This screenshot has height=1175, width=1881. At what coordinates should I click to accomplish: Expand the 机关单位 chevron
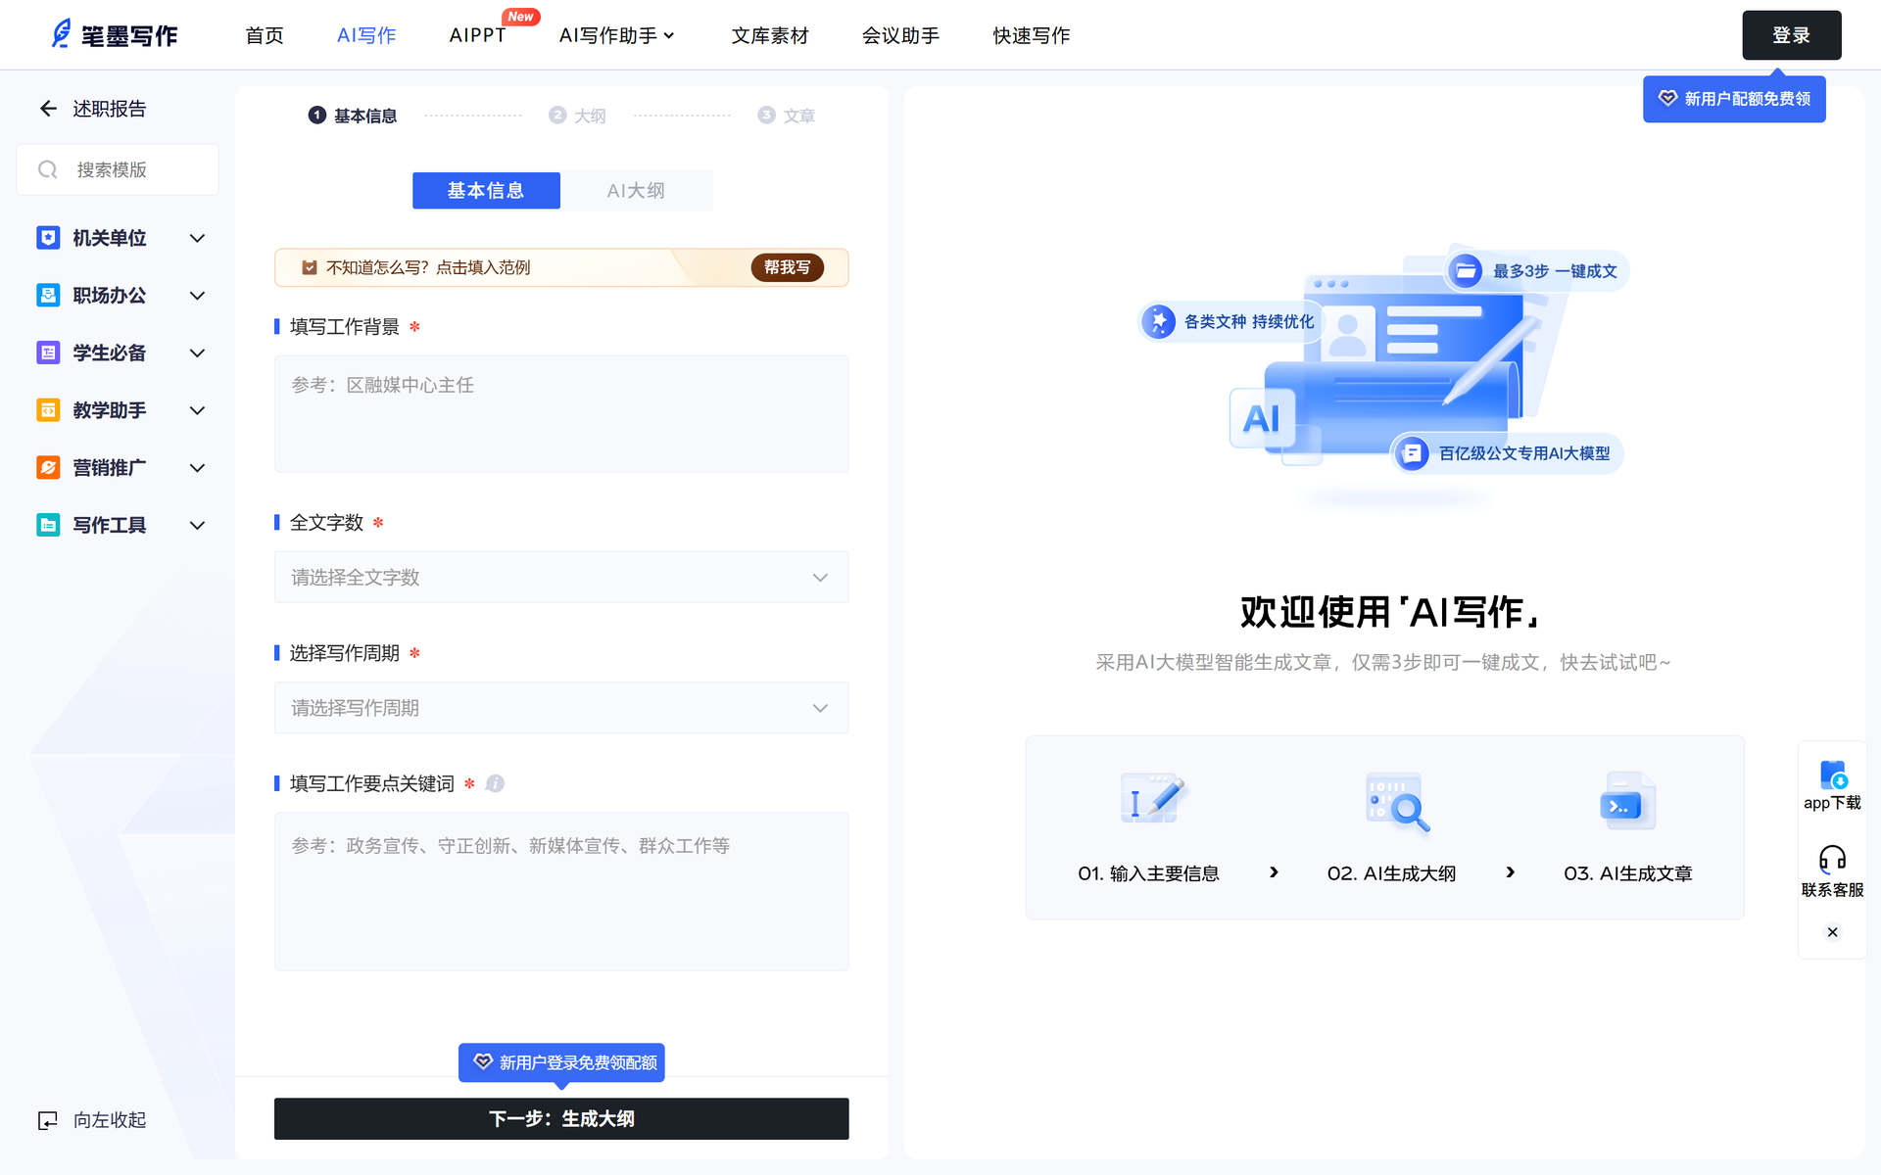coord(197,238)
